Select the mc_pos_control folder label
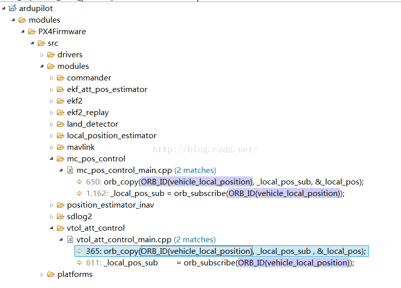The width and height of the screenshot is (401, 288). point(96,159)
